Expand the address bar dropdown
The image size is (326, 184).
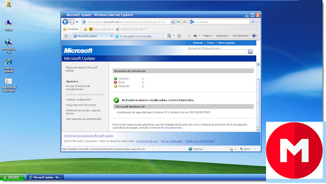[173, 22]
